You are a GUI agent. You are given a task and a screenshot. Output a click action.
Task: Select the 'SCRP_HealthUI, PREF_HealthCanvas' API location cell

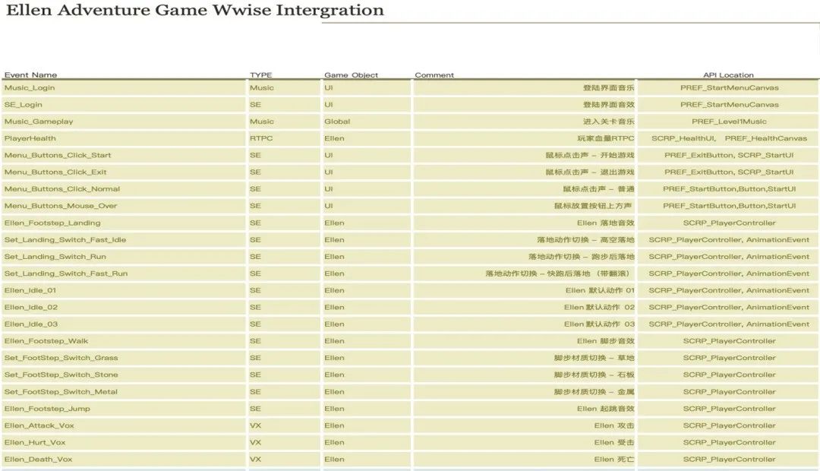point(729,138)
